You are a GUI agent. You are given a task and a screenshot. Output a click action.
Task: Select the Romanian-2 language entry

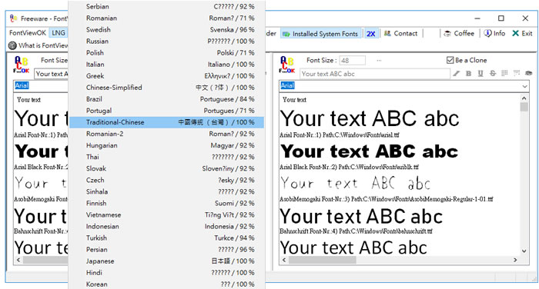[167, 134]
